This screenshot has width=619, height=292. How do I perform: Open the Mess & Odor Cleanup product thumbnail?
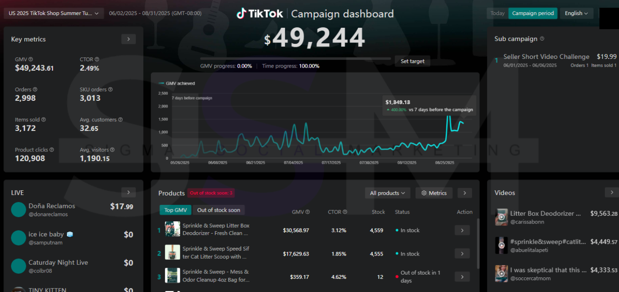click(x=172, y=275)
